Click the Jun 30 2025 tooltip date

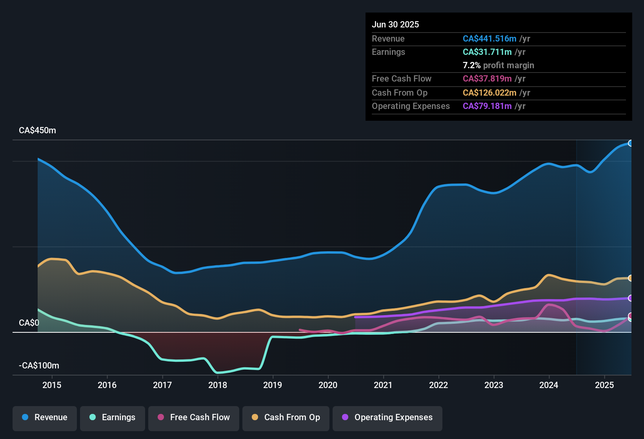(395, 24)
